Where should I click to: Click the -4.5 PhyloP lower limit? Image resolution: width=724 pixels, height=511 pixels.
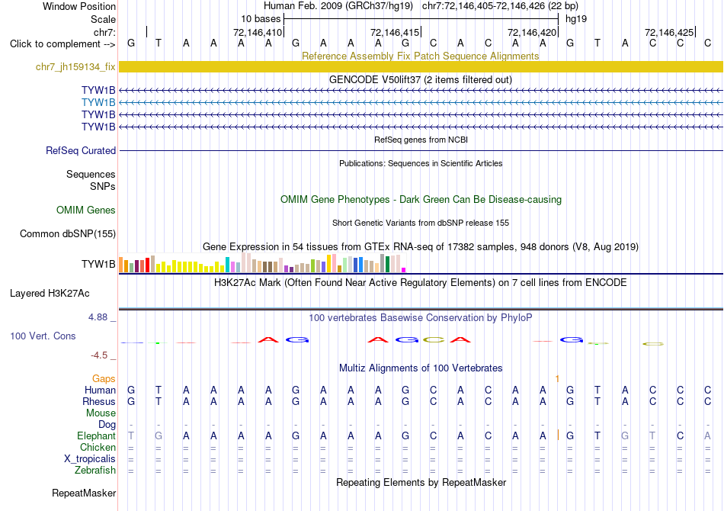[x=99, y=355]
